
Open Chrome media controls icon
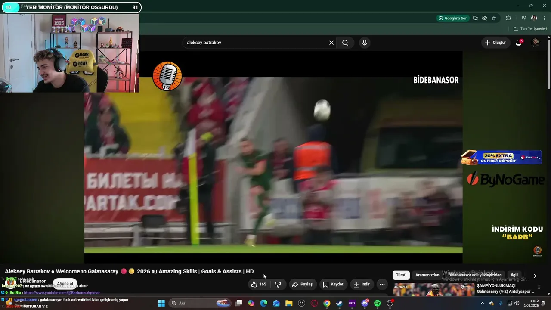point(523,18)
